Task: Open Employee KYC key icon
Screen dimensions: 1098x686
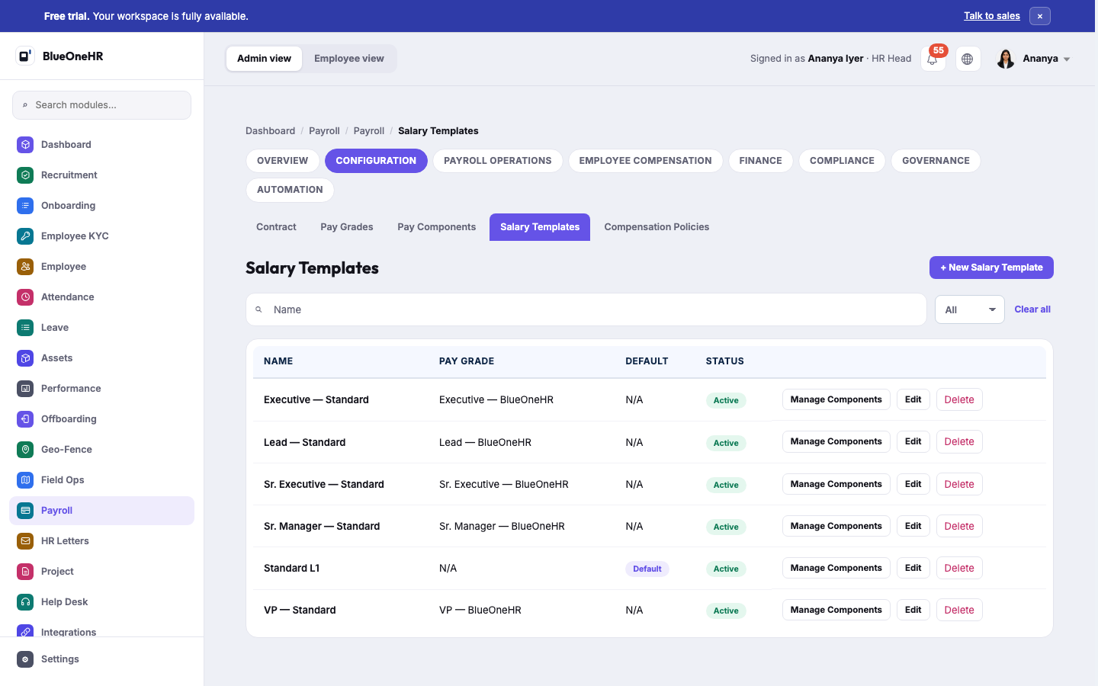Action: [25, 236]
